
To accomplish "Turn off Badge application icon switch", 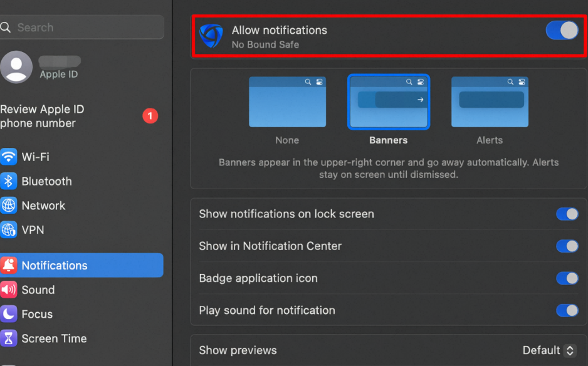I will (x=567, y=278).
